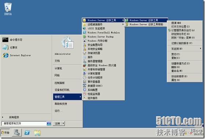Click the 计算机管理 icon

[84, 73]
